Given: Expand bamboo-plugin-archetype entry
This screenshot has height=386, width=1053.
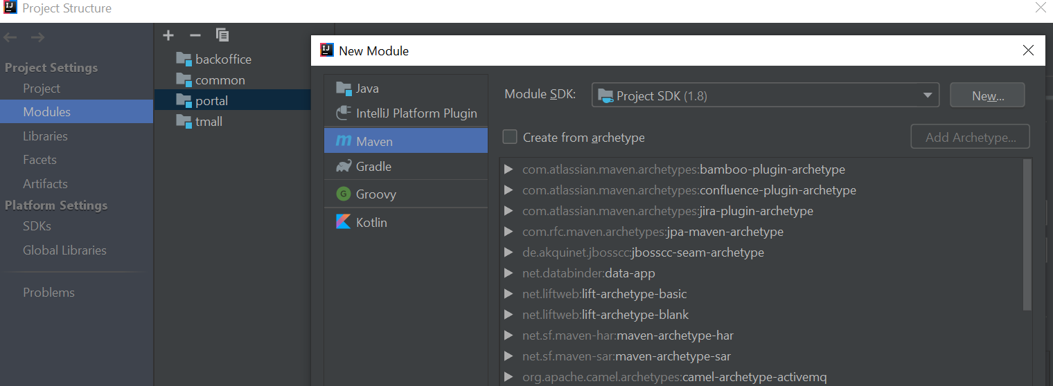Looking at the screenshot, I should pyautogui.click(x=508, y=169).
